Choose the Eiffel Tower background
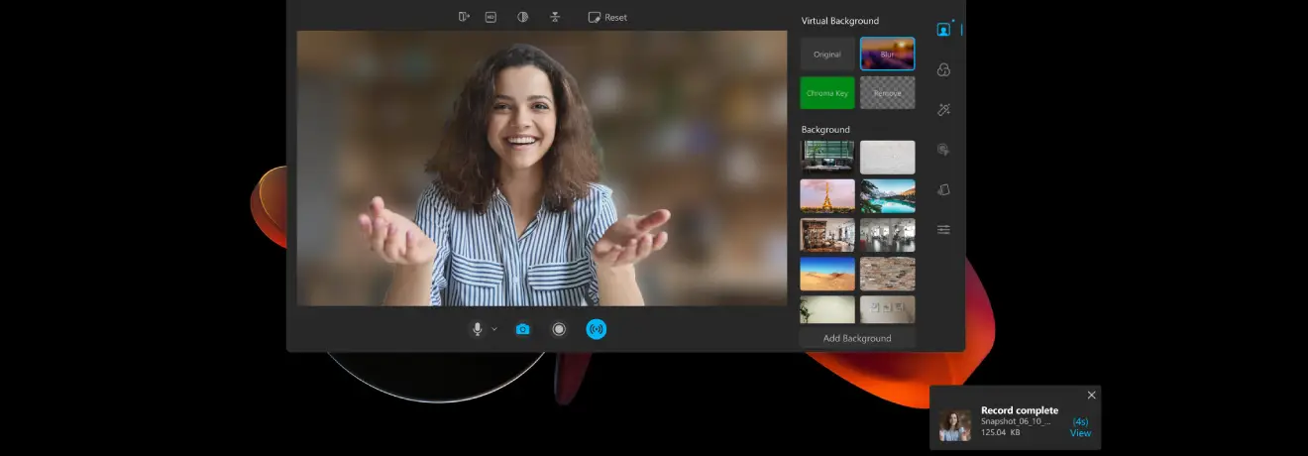 click(827, 195)
